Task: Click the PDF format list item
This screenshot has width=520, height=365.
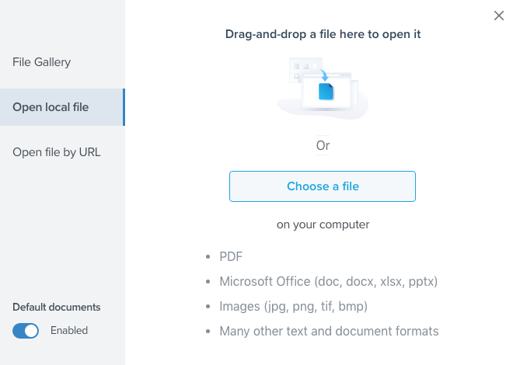Action: coord(232,256)
